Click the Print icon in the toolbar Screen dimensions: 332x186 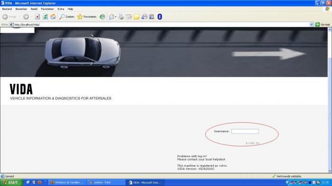(x=121, y=17)
